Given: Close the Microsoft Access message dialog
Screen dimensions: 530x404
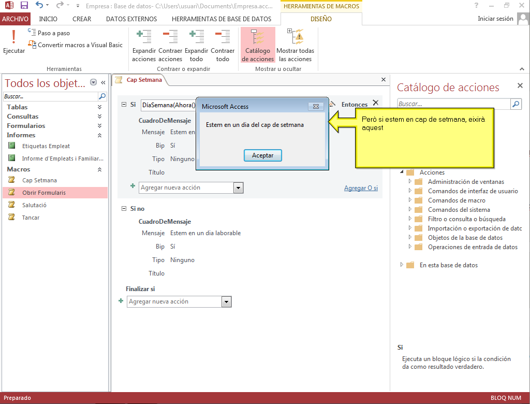Looking at the screenshot, I should [316, 106].
